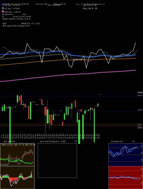Click the 'Intra Day Trading Price & MR SI' title
The width and height of the screenshot is (143, 189).
58,141
